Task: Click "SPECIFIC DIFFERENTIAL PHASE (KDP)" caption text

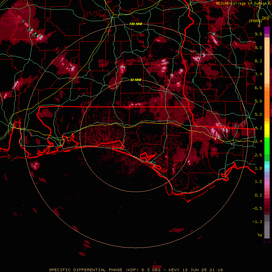Action: [x=95, y=270]
